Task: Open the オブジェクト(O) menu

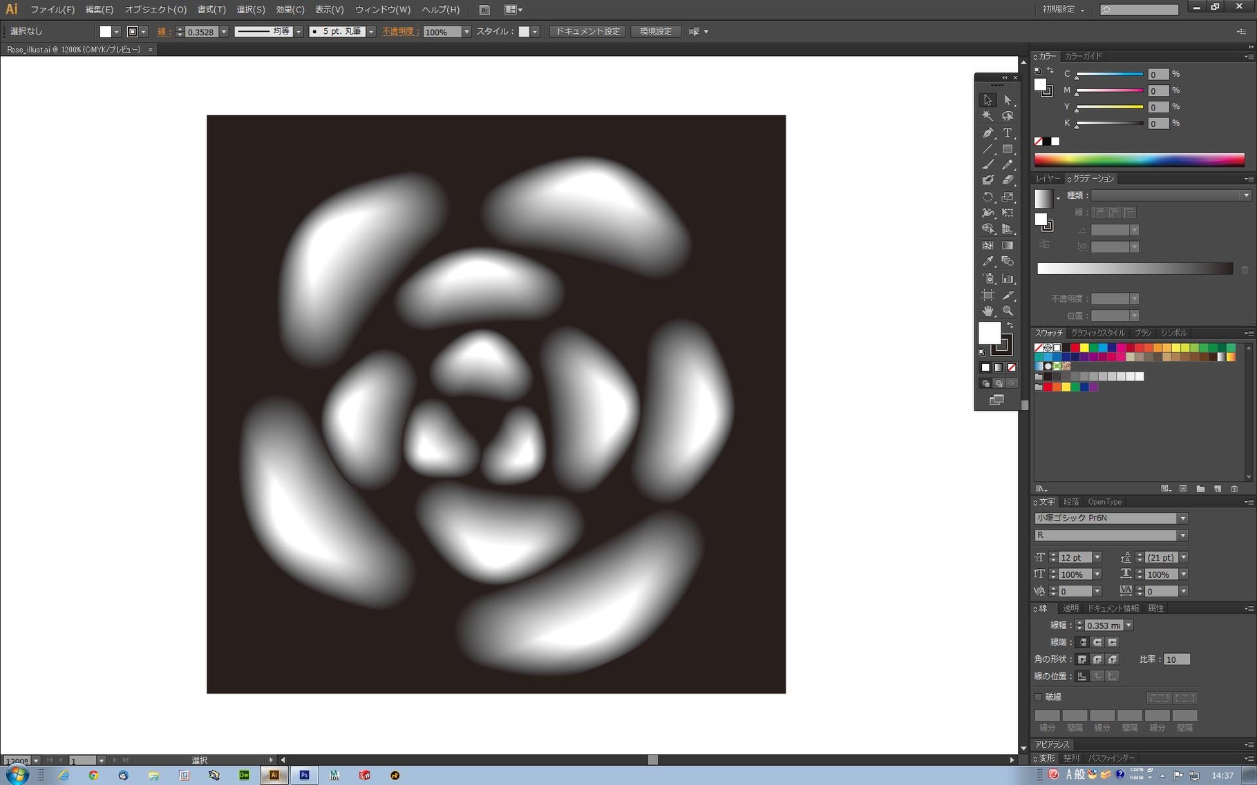Action: (x=155, y=10)
